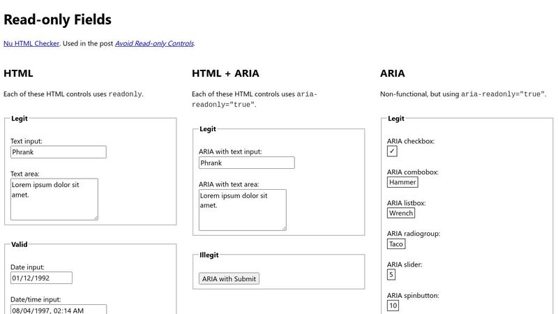Screen dimensions: 558x314
Task: Grab the ARIA text area resize handle
Action: pos(283,227)
